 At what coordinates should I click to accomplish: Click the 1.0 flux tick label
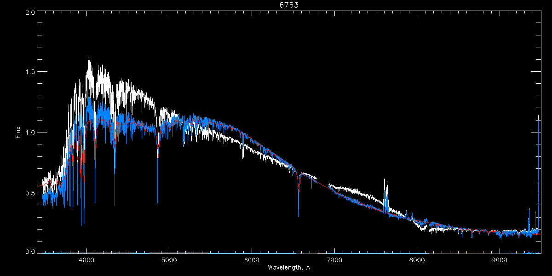pyautogui.click(x=29, y=132)
